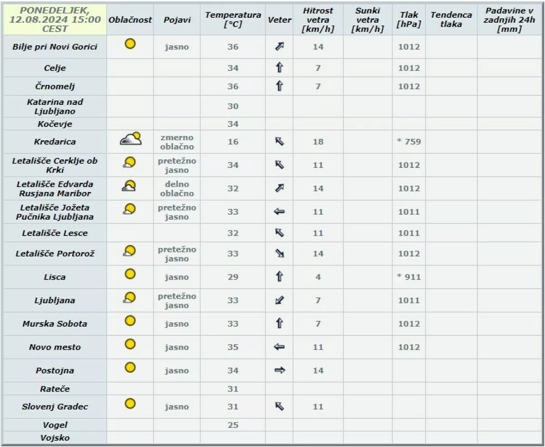This screenshot has height=447, width=545.
Task: Click the jasno label next to Novo mesto
Action: click(176, 347)
